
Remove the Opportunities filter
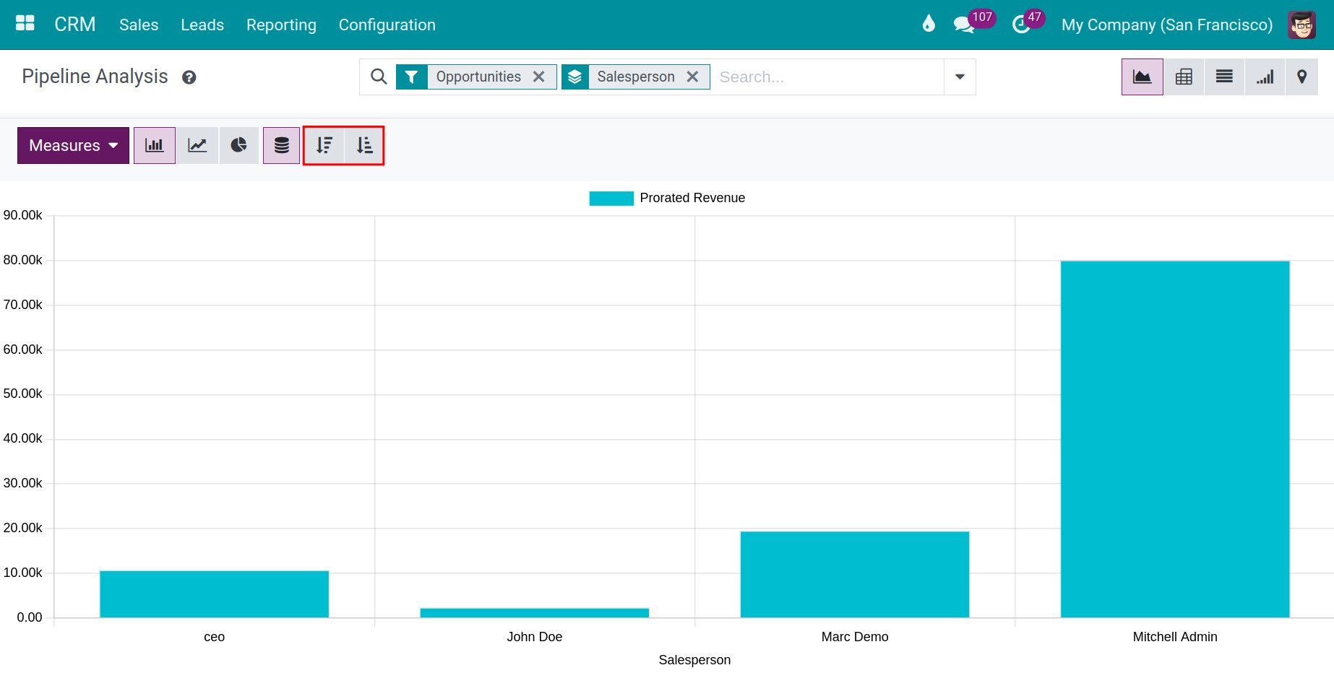pyautogui.click(x=538, y=77)
